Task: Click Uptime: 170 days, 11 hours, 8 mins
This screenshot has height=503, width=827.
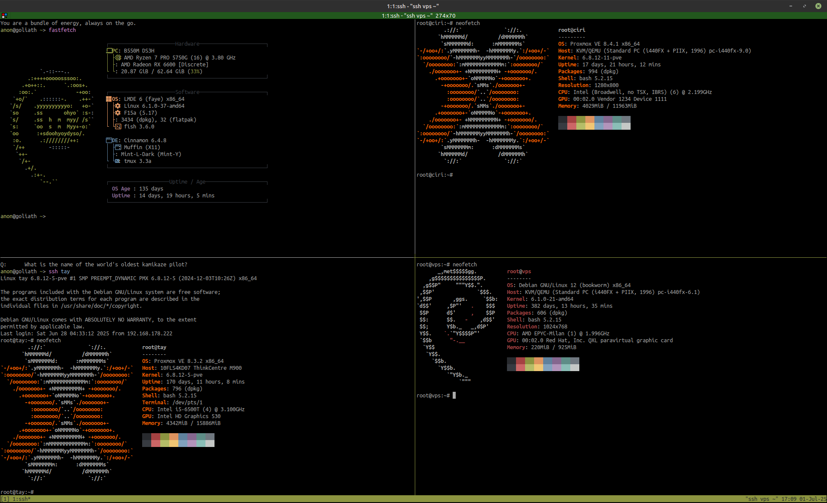Action: coord(193,382)
